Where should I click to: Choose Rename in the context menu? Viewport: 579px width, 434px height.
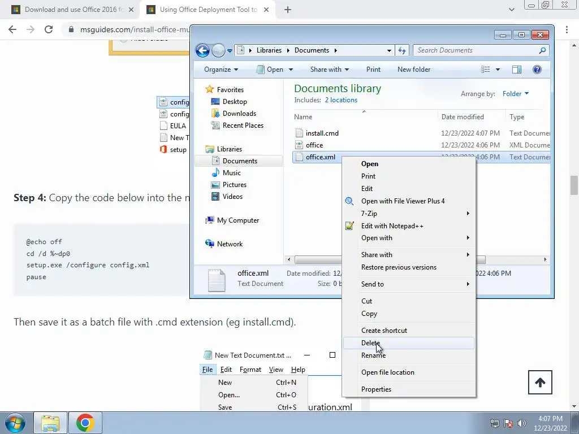(409, 355)
